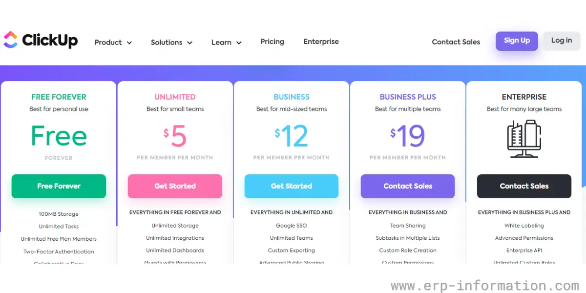This screenshot has height=293, width=586.
Task: Click the Contact Sales header link
Action: tap(456, 42)
